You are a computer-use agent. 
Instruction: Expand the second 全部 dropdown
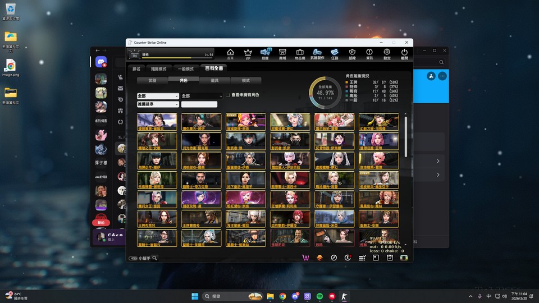click(202, 96)
